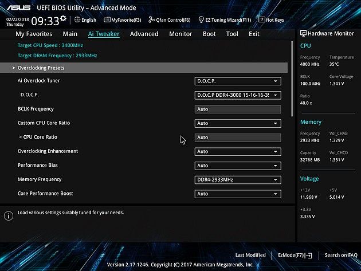Viewport: 361px width, 271px height.
Task: Click the Capacity 32768 MB value
Action: [310, 160]
